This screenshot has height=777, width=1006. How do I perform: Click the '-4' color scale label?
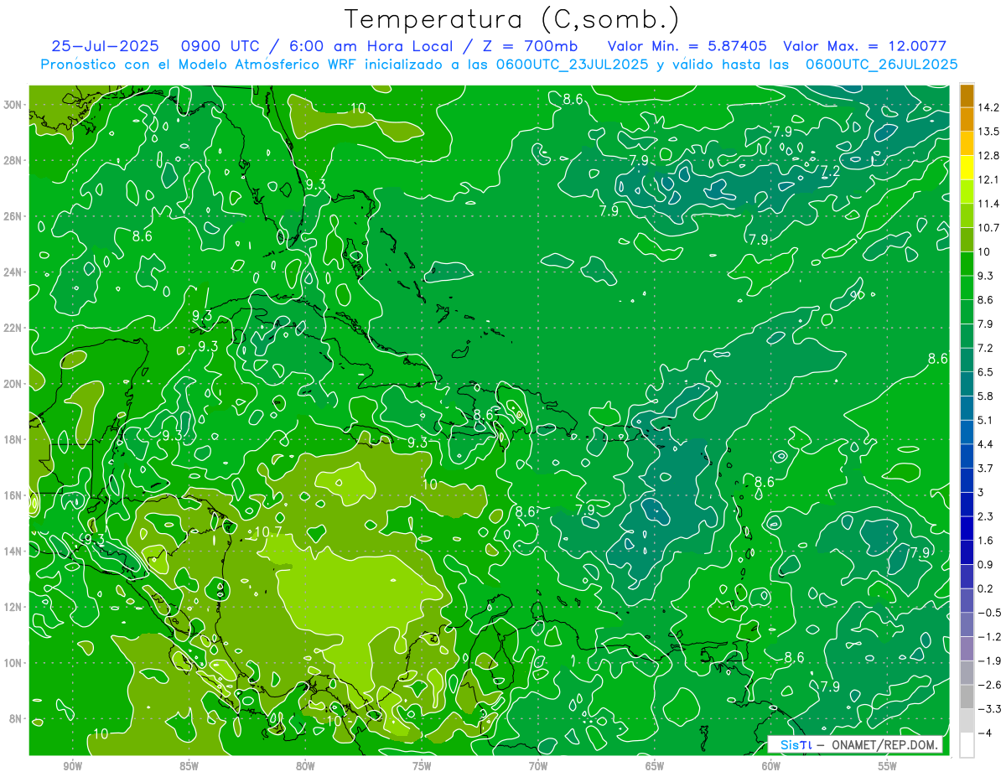(x=984, y=733)
